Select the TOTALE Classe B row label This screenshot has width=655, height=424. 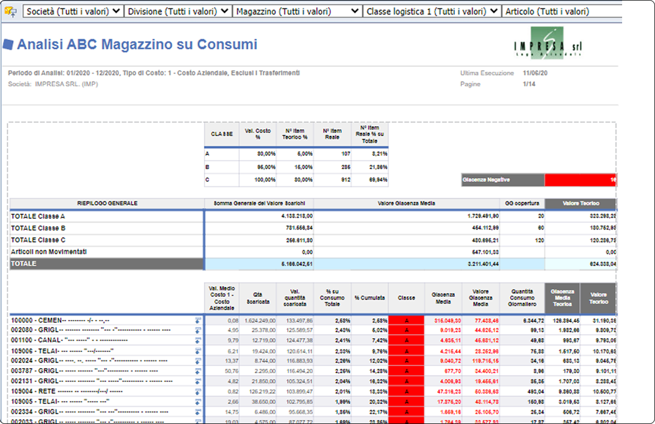coord(38,228)
